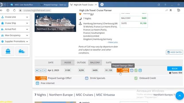184x103 pixels.
Task: Click 7 Nights MSC Virtuosa heading
Action: [74, 95]
